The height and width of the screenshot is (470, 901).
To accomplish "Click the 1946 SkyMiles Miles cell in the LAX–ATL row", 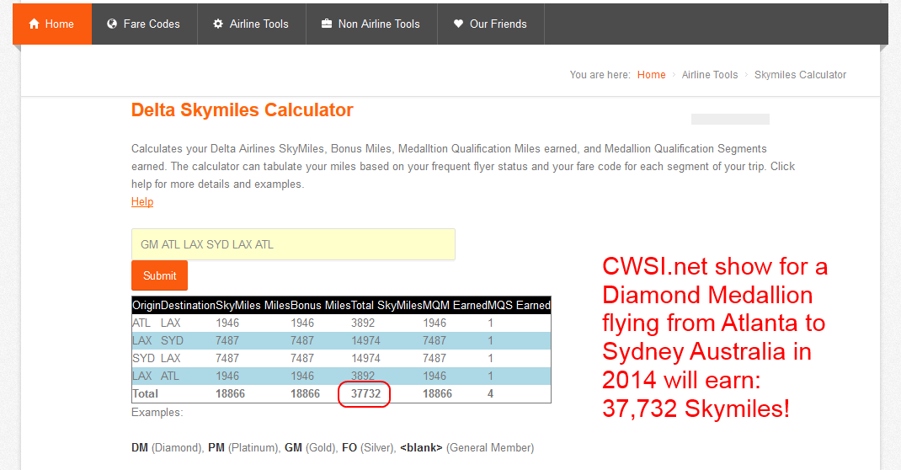I will 227,376.
